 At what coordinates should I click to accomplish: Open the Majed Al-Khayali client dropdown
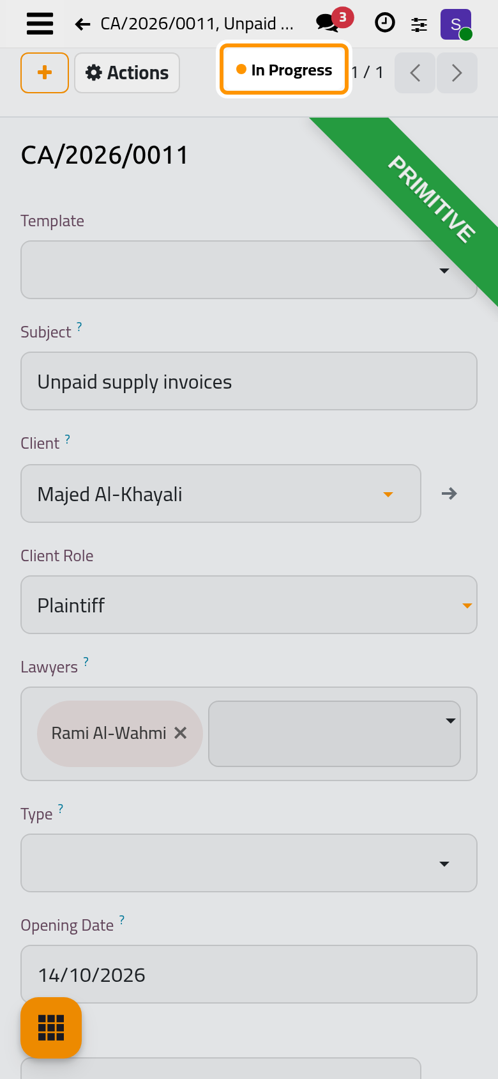pyautogui.click(x=221, y=493)
